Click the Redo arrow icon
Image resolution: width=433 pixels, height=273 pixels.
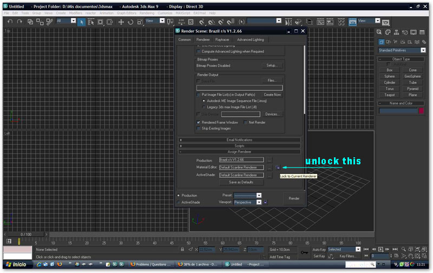pos(19,22)
